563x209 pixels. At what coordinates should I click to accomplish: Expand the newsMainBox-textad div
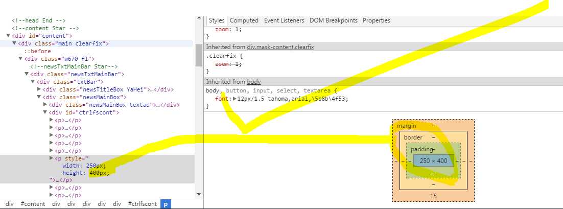(45, 104)
